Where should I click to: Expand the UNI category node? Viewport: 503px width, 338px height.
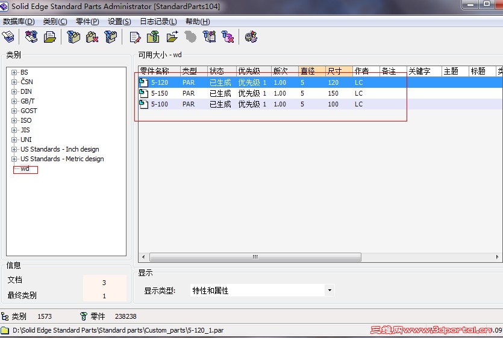(14, 140)
